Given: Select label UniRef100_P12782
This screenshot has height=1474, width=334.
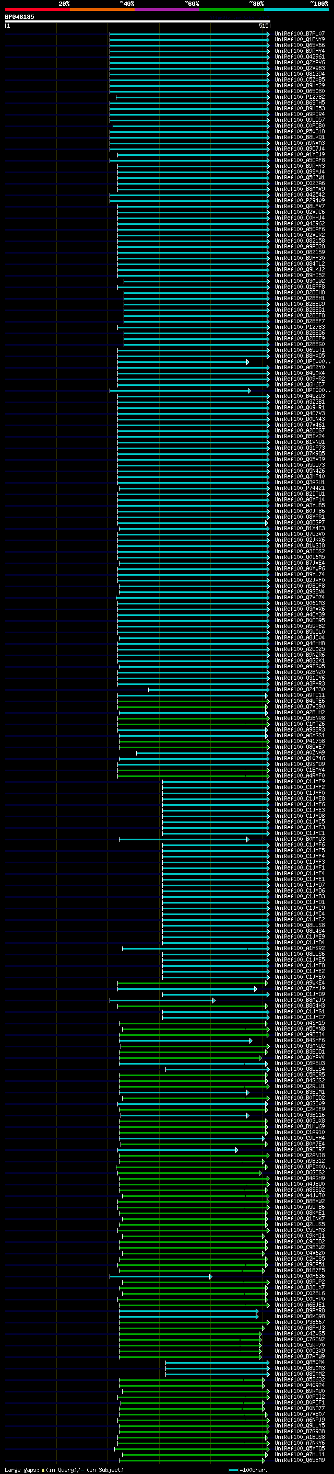Looking at the screenshot, I should [300, 97].
